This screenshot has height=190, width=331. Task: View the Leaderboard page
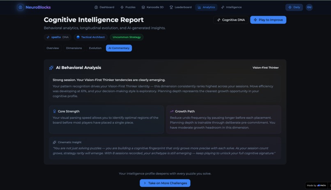[x=180, y=7]
